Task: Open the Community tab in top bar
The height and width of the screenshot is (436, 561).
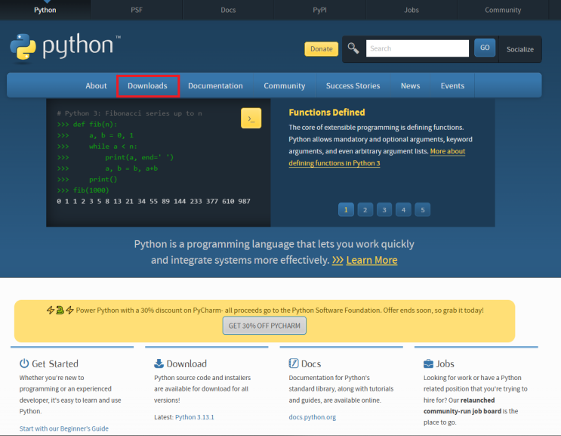Action: pos(503,10)
